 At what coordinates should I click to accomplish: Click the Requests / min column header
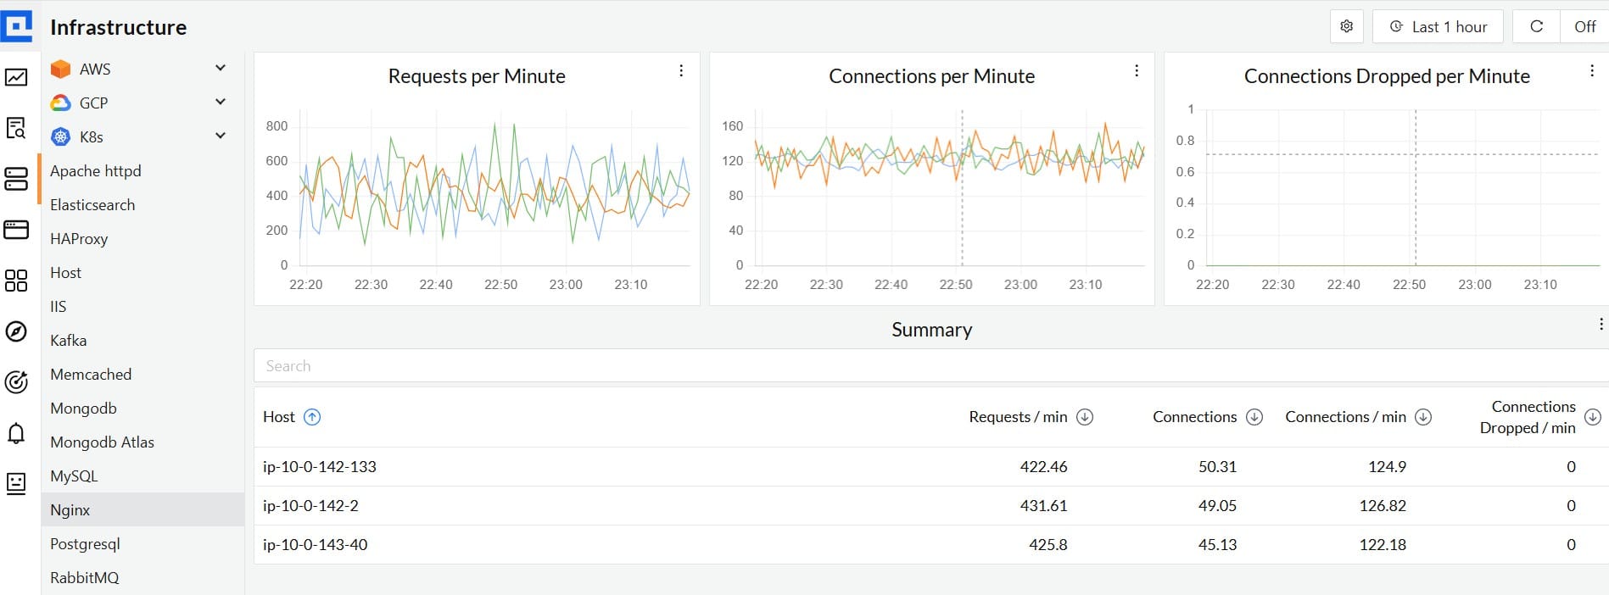pyautogui.click(x=1018, y=417)
